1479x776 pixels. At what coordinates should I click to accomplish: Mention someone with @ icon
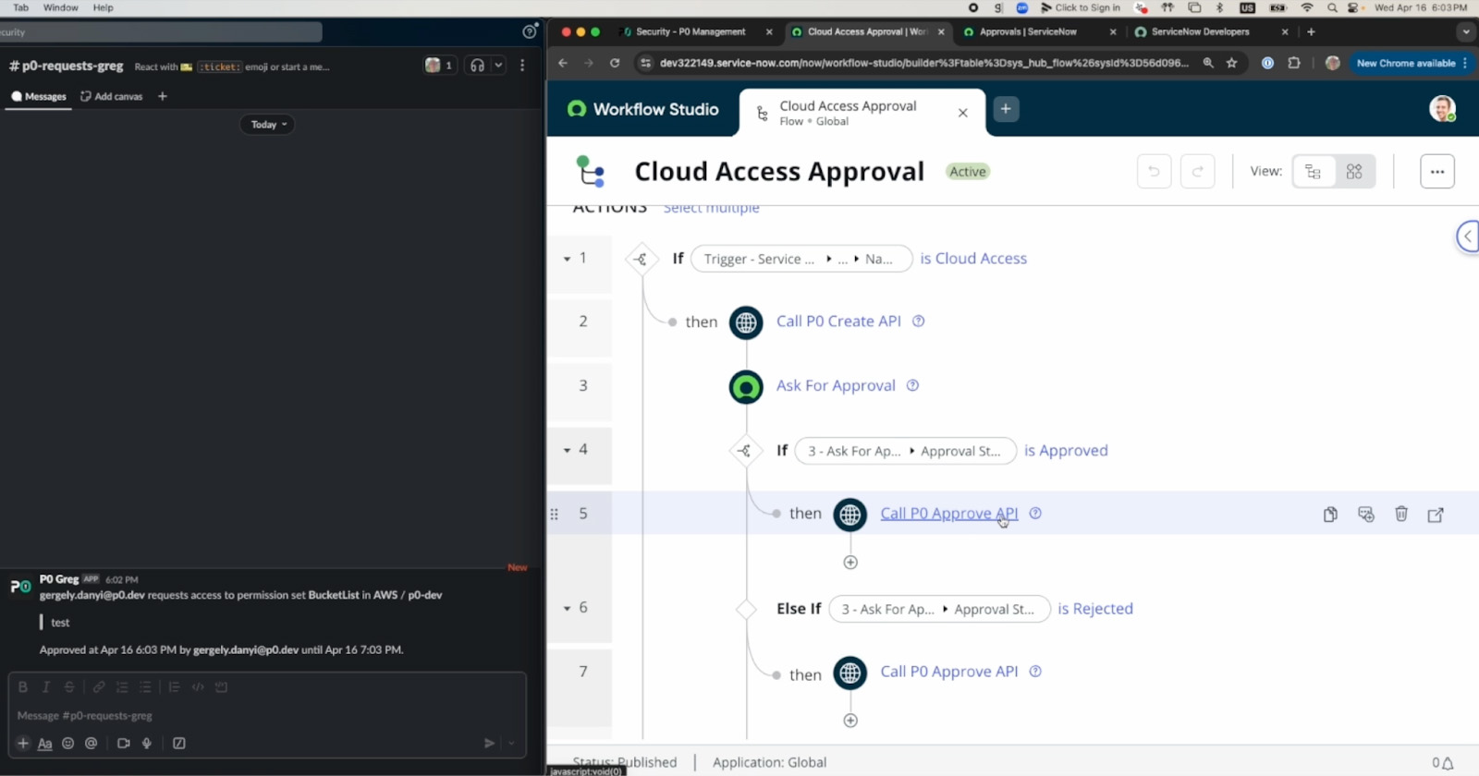(x=91, y=744)
